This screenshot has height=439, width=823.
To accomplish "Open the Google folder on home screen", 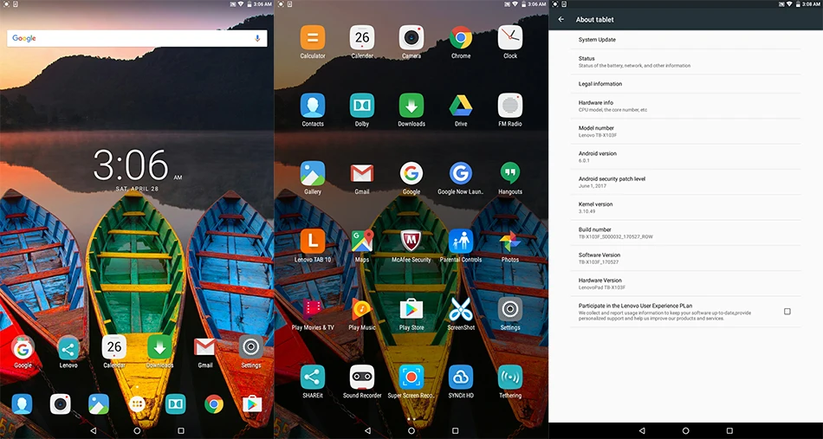I will click(x=23, y=348).
